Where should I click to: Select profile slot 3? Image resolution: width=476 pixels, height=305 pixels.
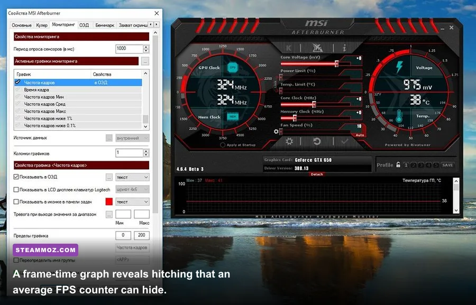pyautogui.click(x=421, y=165)
